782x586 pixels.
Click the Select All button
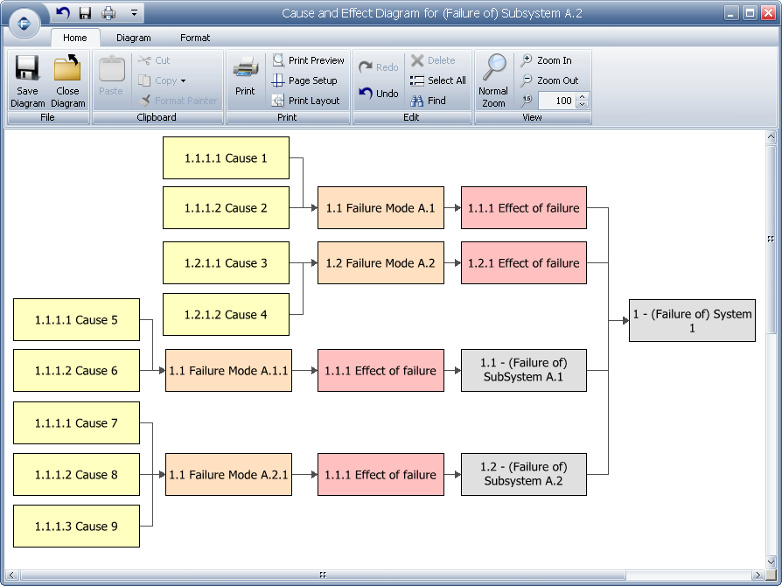coord(437,80)
